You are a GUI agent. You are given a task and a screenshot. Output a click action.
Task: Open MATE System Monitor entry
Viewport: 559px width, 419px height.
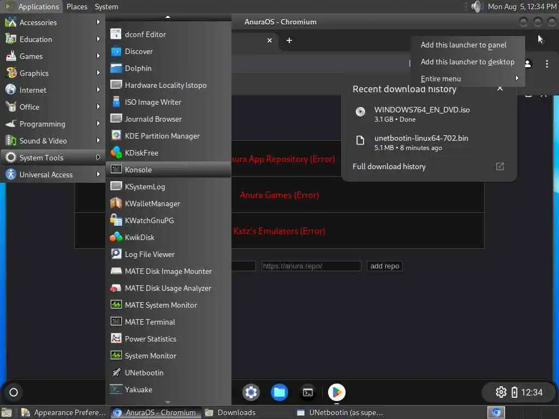[169, 305]
